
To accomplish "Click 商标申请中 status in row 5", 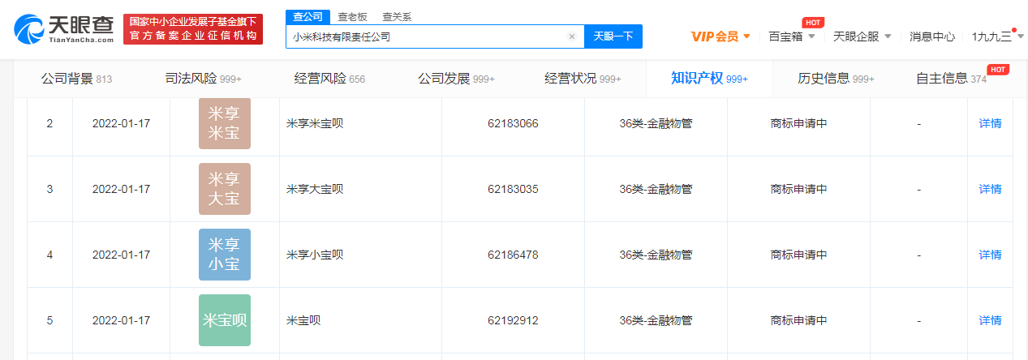I will click(798, 320).
